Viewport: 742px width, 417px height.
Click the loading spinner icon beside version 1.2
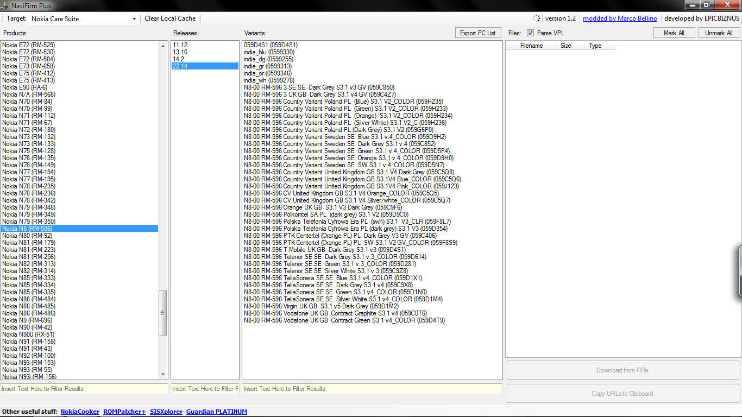tap(537, 18)
